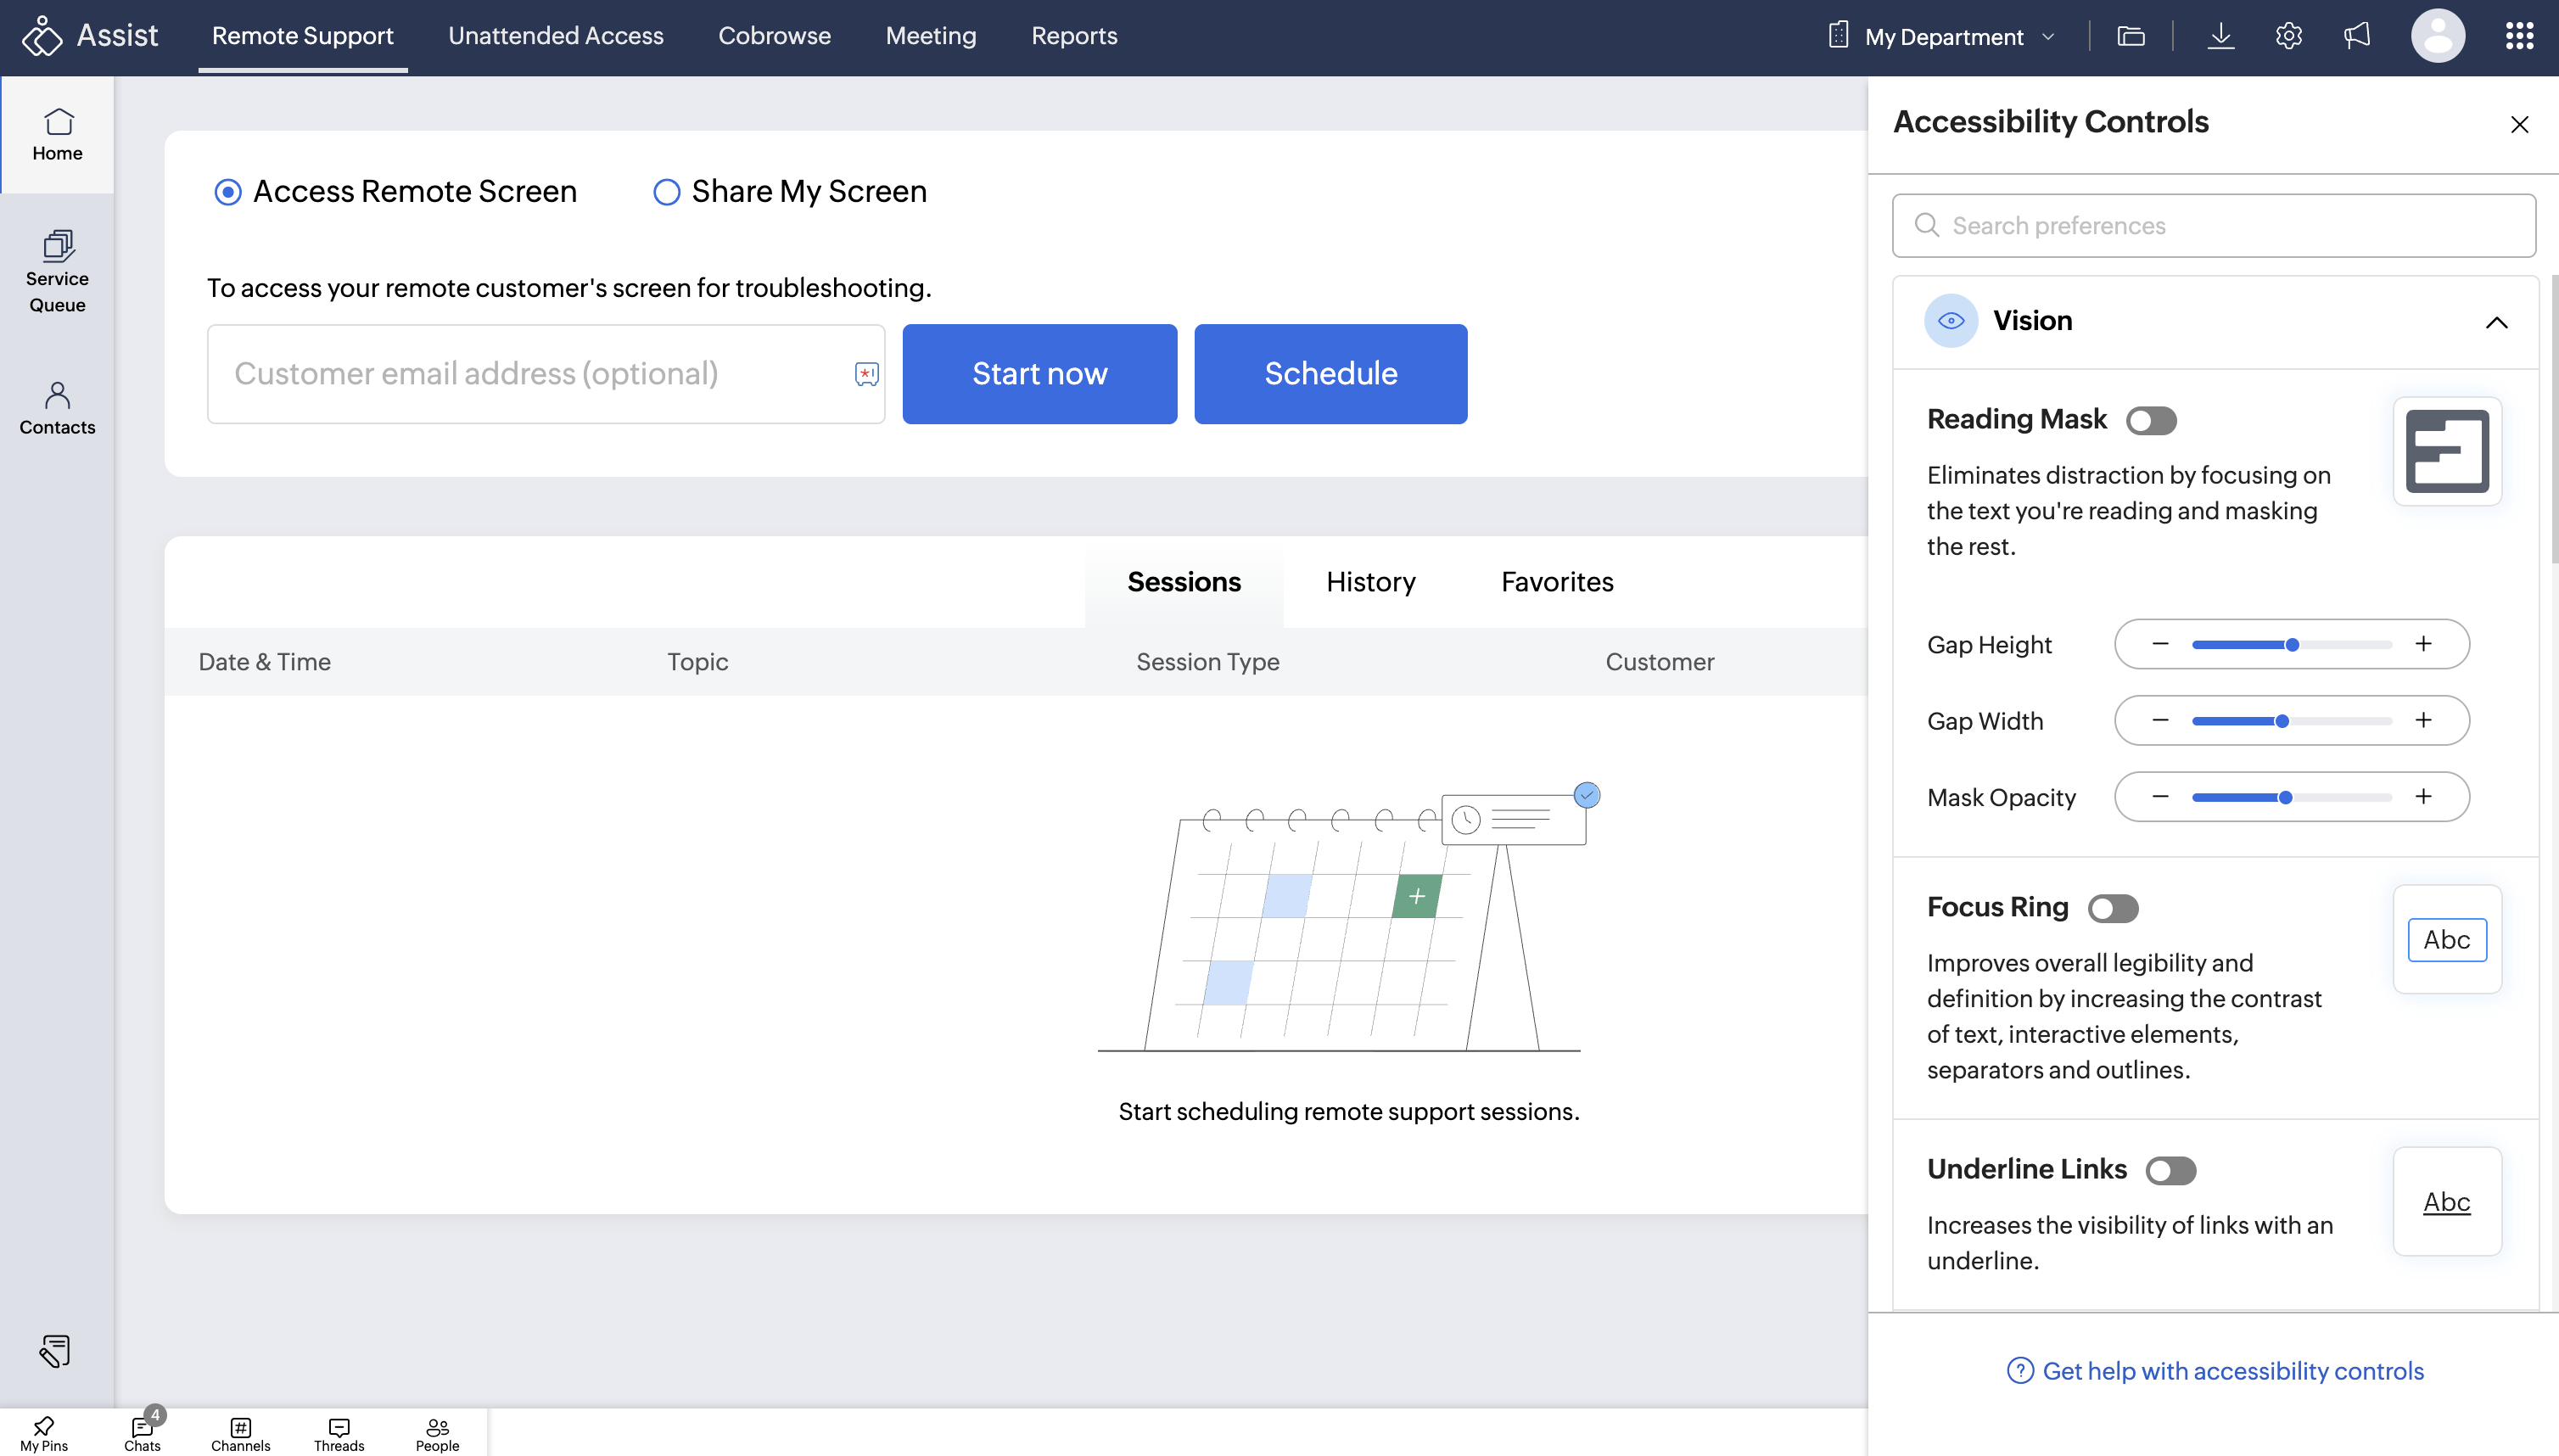Open the My Department dropdown
Image resolution: width=2559 pixels, height=1456 pixels.
pyautogui.click(x=1943, y=36)
